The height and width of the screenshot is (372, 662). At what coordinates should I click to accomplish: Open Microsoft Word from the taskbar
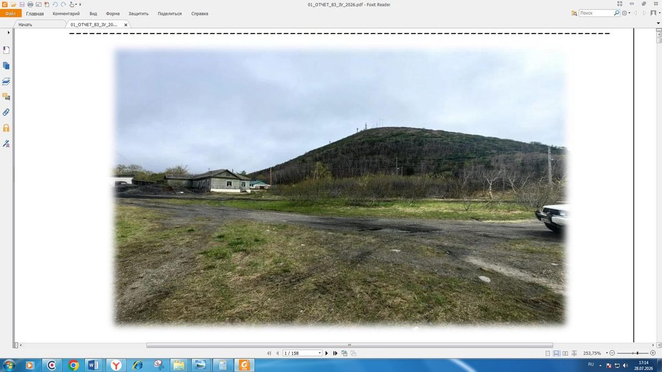coord(93,365)
